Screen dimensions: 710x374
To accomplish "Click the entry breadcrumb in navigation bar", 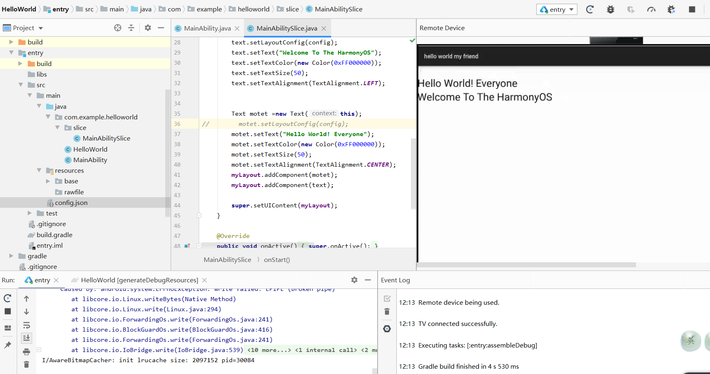I will pyautogui.click(x=60, y=9).
